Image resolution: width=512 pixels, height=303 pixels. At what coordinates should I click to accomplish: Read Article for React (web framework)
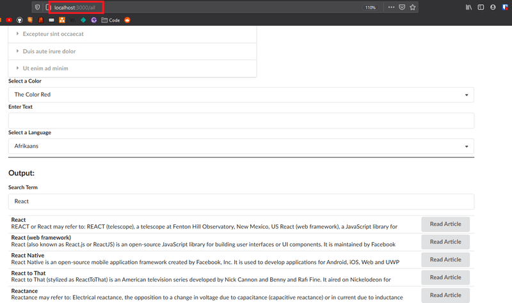[x=445, y=242]
